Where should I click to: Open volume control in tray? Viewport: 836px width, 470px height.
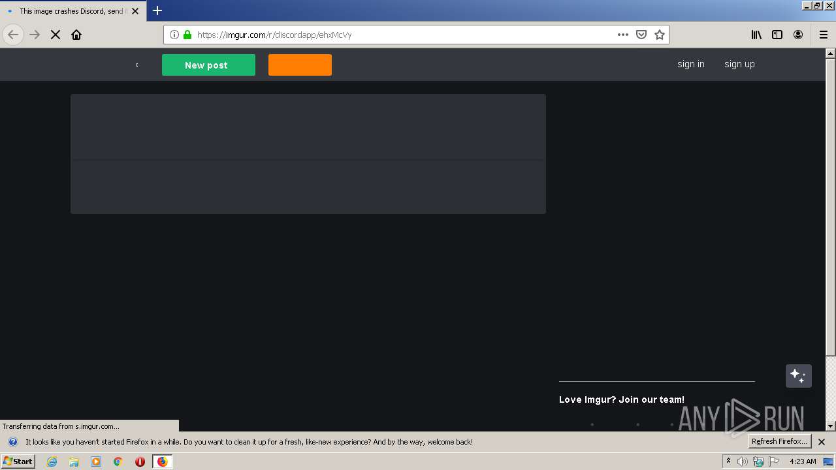click(x=743, y=462)
